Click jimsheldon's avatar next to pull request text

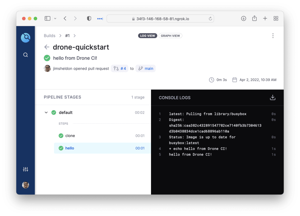pos(47,68)
